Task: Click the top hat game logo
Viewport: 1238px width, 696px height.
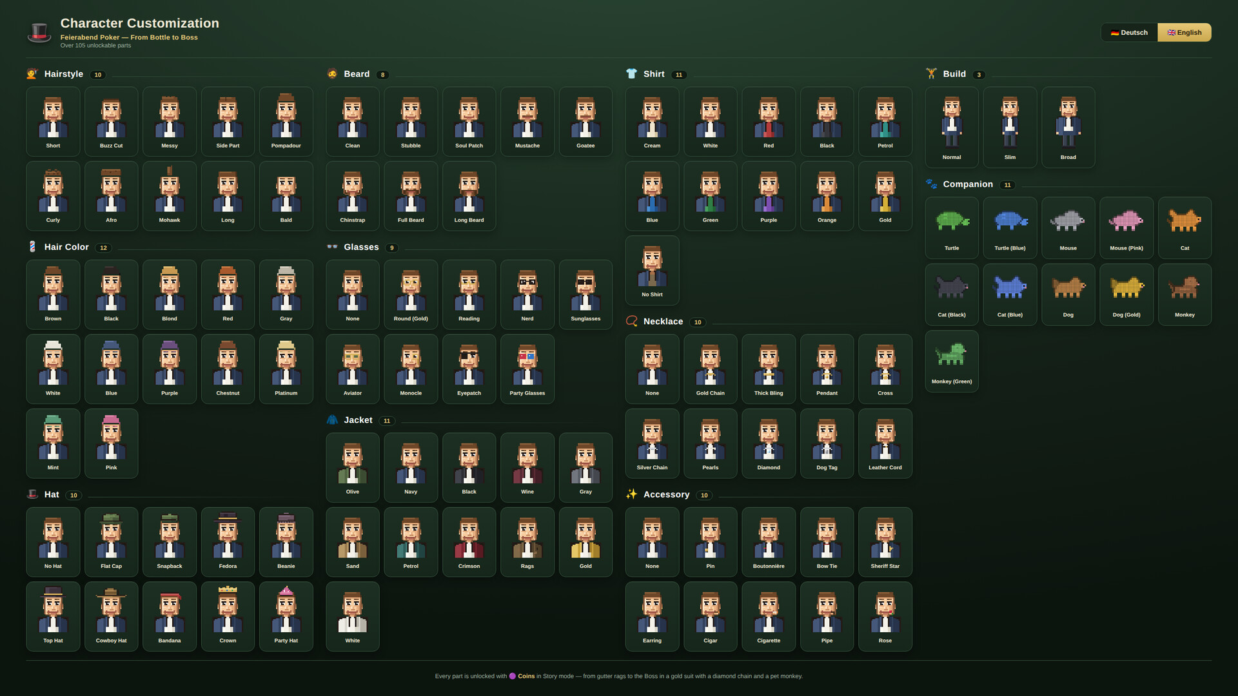Action: (x=39, y=32)
